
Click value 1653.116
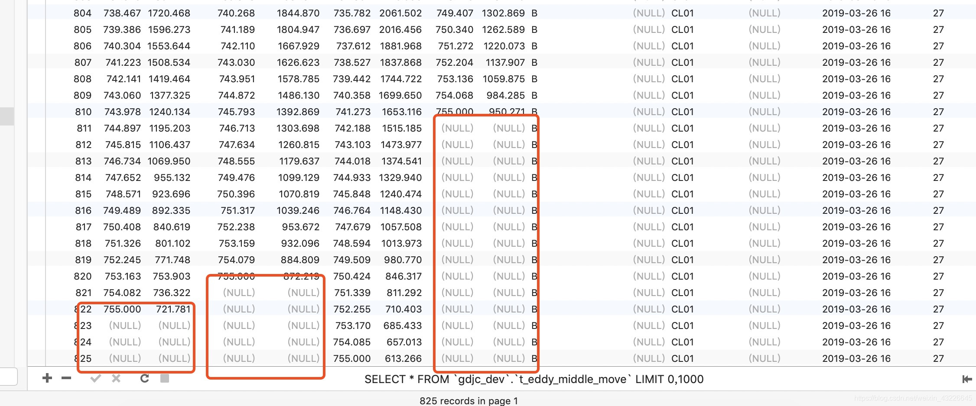coord(402,112)
